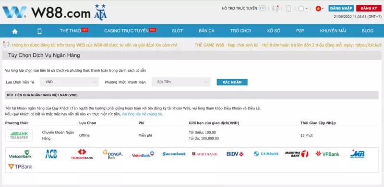Image resolution: width=384 pixels, height=187 pixels.
Task: Click the 'Offline' option text
Action: pyautogui.click(x=84, y=135)
